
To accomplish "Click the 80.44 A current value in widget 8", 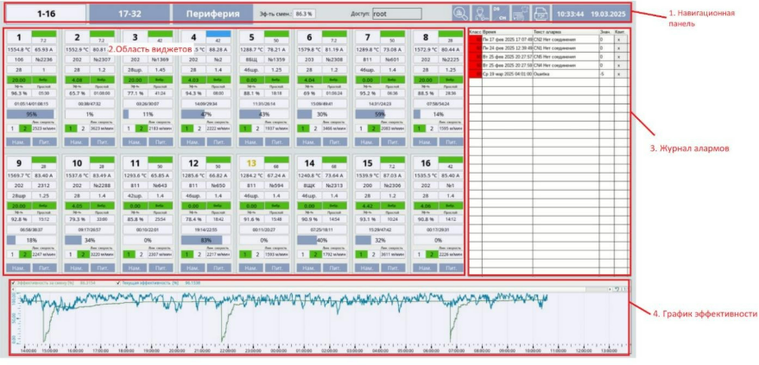I will point(451,49).
